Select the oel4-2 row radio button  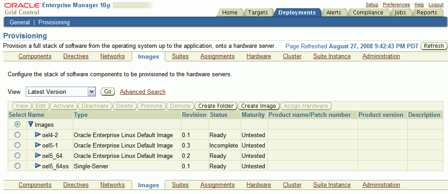[x=18, y=135]
